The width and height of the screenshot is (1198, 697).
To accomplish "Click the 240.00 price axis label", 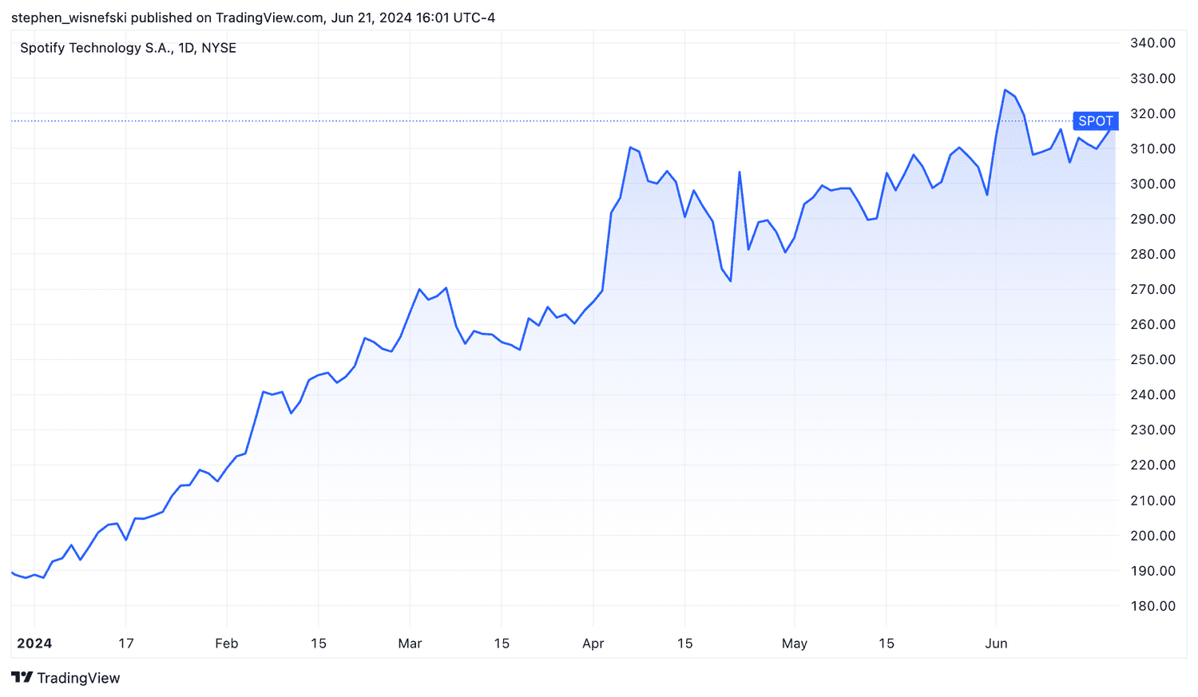I will point(1152,394).
